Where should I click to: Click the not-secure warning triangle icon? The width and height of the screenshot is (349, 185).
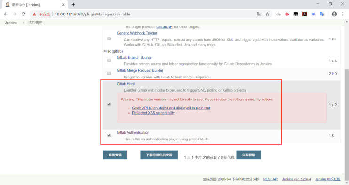34,14
